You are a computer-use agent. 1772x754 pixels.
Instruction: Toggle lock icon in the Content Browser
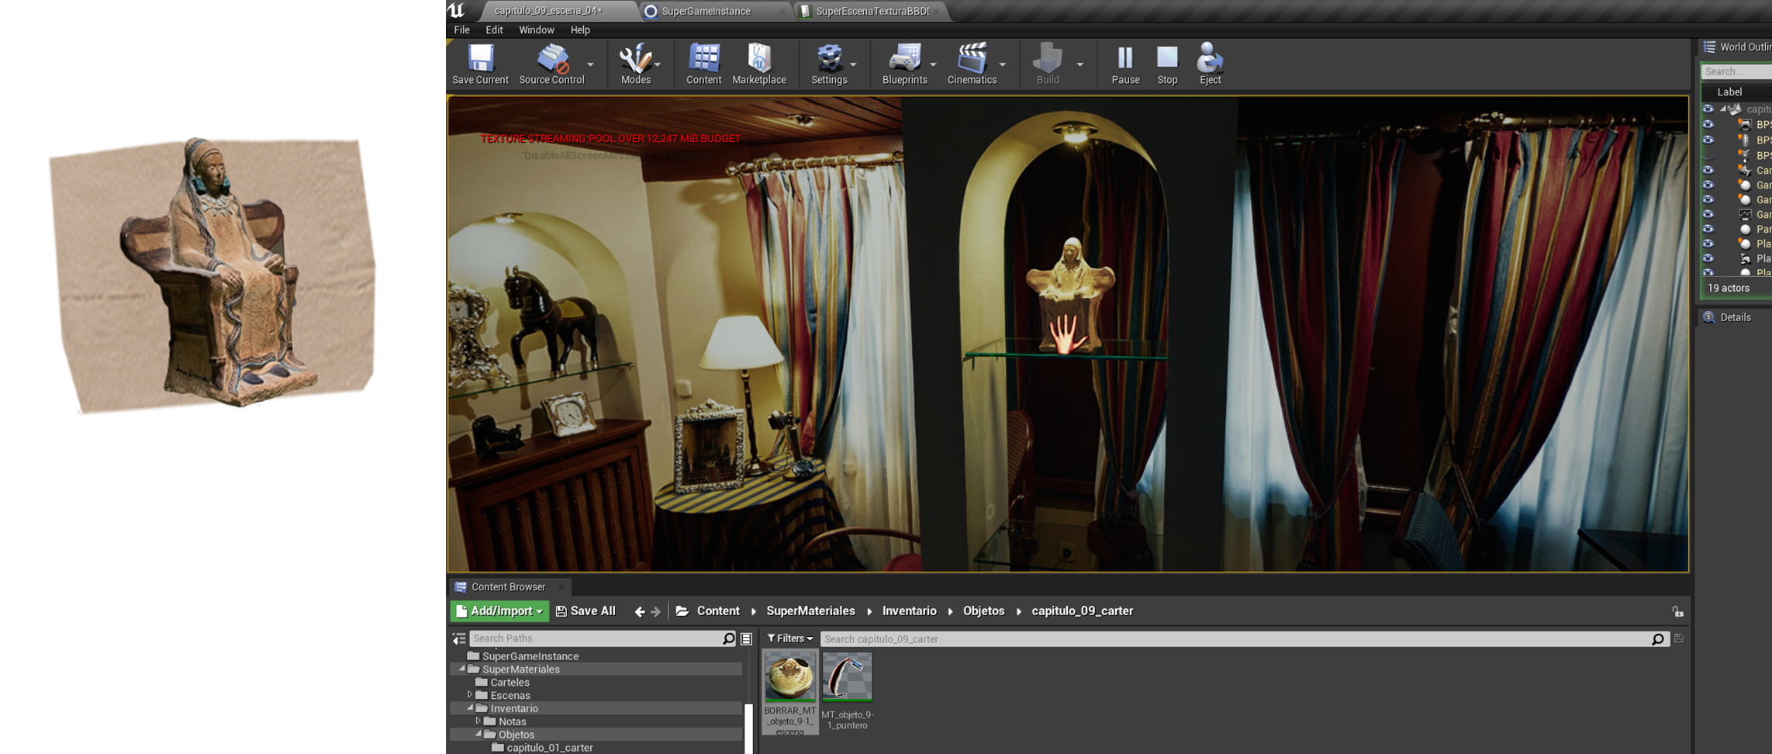click(1677, 611)
